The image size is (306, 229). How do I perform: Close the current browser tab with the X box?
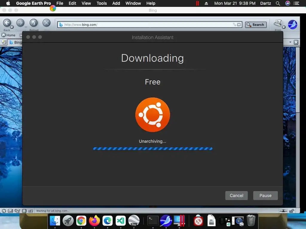point(296,42)
